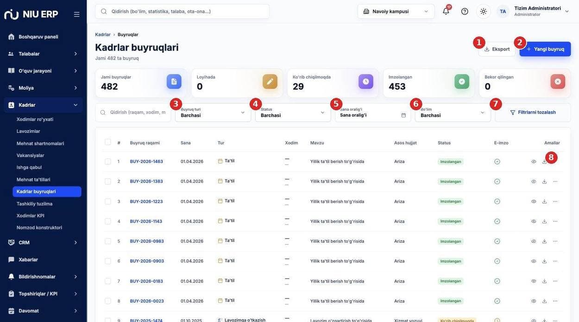
Task: Open the Sana oralig'i date range picker
Action: 373,113
